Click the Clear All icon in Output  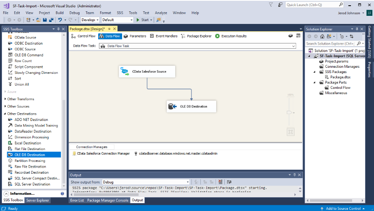point(220,182)
